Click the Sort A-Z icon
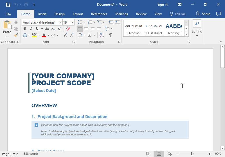225x157 pixels. pos(102,35)
